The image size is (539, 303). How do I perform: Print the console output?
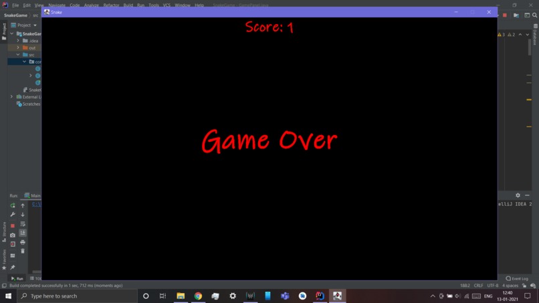(x=23, y=242)
